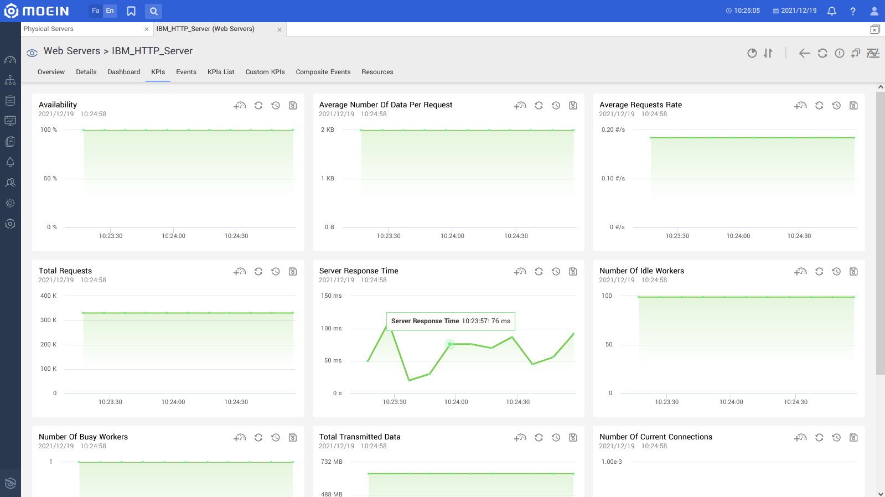Switch language to En
Screen dimensions: 885x497
click(x=110, y=11)
